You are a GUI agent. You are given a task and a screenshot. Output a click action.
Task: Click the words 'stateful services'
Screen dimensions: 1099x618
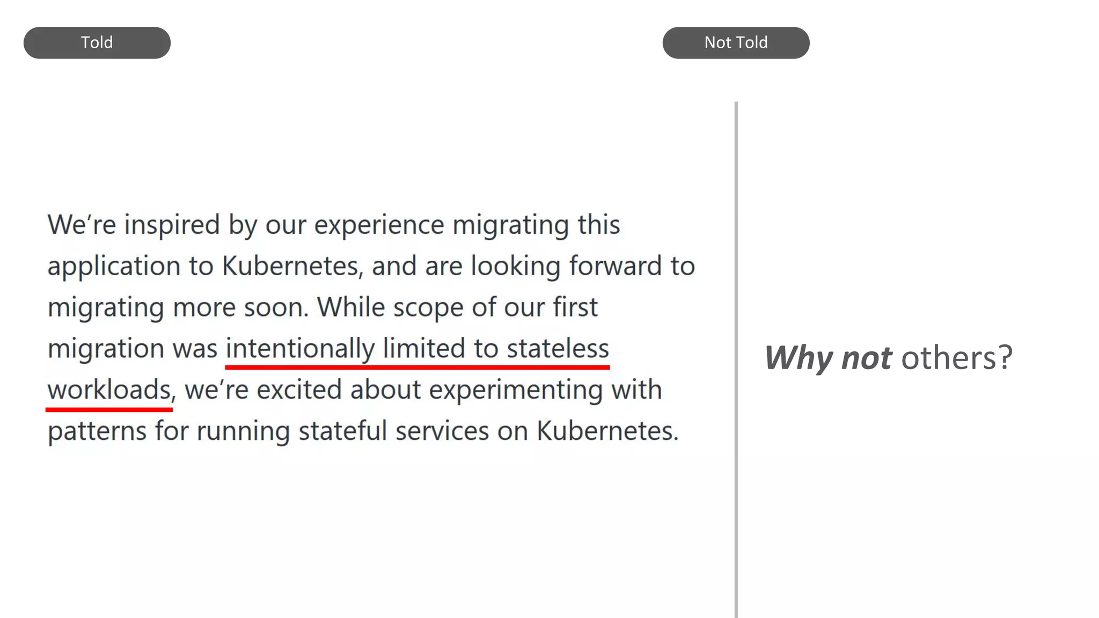point(394,431)
